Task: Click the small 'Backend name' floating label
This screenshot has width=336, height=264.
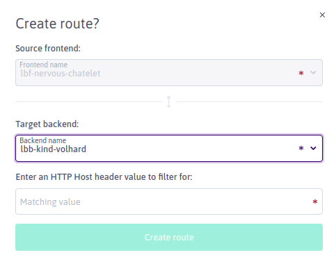Action: (43, 140)
